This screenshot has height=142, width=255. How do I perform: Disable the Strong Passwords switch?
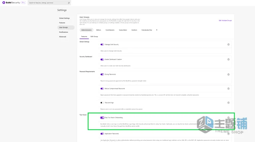[x=102, y=74]
